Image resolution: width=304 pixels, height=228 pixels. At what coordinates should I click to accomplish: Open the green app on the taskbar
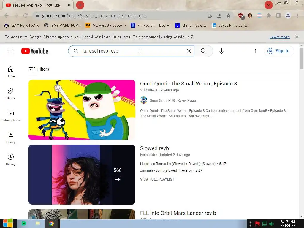tap(24, 224)
